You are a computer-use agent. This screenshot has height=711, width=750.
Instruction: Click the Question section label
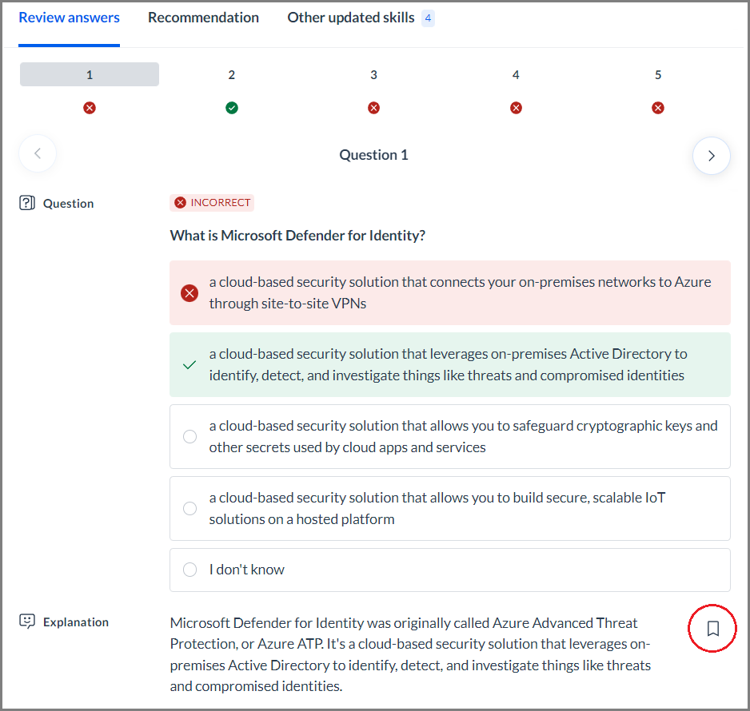(69, 204)
